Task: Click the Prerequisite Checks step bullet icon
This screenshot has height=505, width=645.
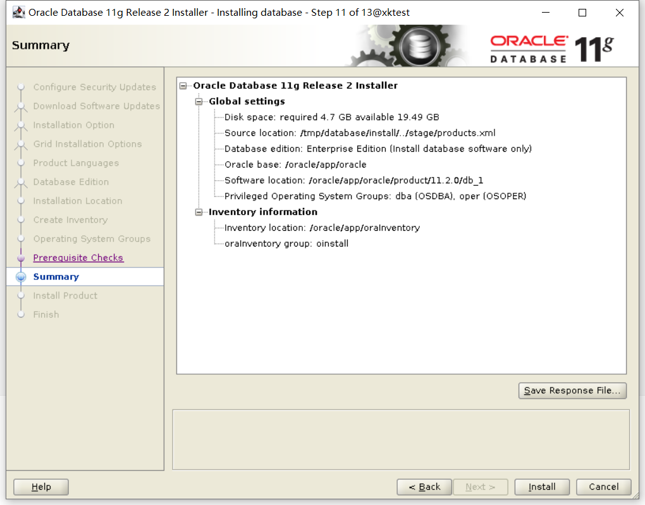Action: pos(21,258)
